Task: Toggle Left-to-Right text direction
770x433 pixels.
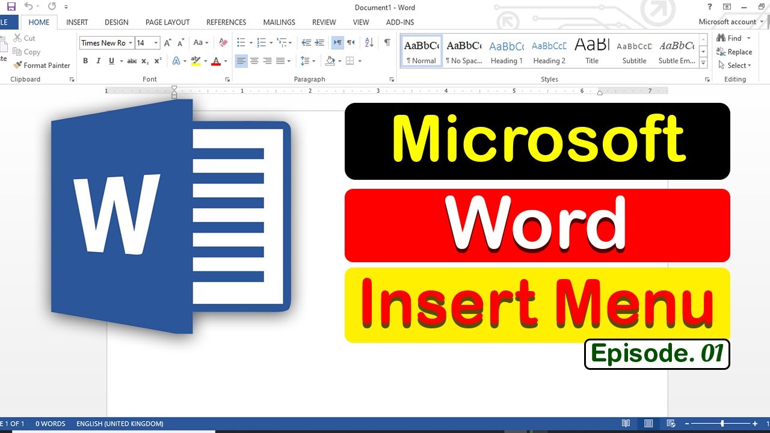Action: tap(337, 43)
